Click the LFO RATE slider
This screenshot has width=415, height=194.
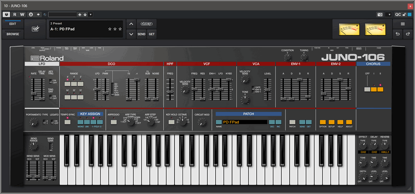pyautogui.click(x=33, y=93)
